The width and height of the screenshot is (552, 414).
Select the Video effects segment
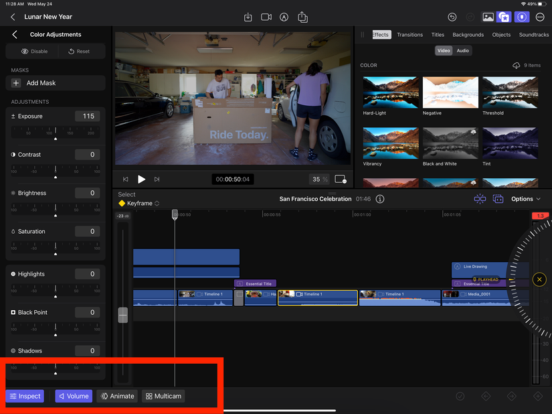(x=444, y=51)
